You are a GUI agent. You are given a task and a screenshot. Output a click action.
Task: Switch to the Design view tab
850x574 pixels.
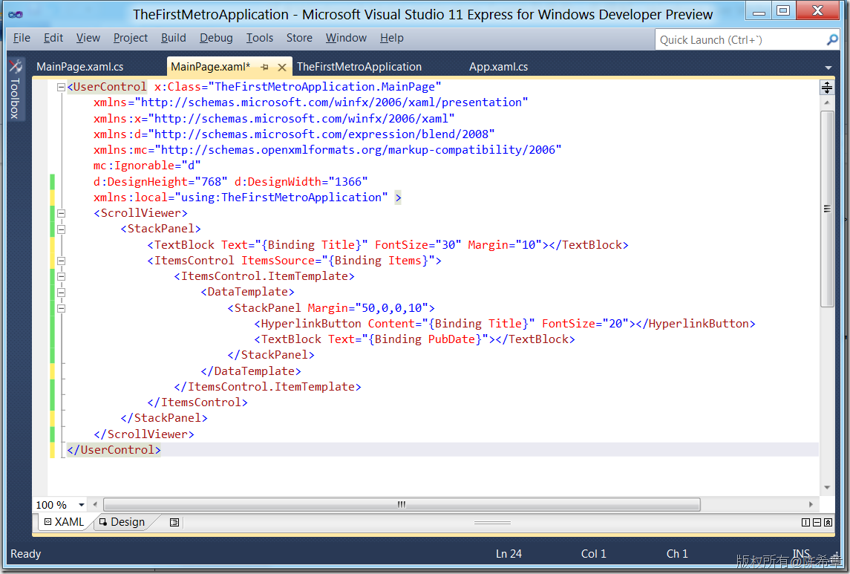click(x=122, y=522)
